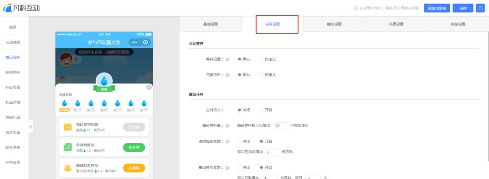Viewport: 489px width, 179px height.
Task: Click help icon next to 连续签到奖励
Action: [227, 141]
